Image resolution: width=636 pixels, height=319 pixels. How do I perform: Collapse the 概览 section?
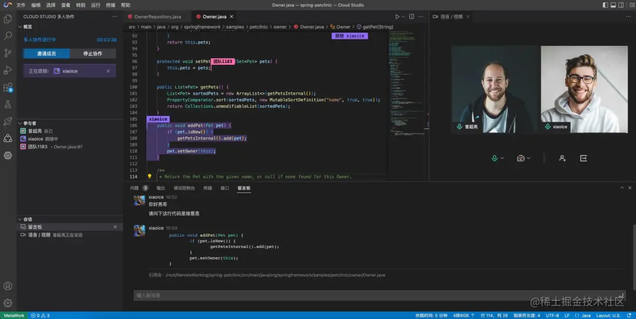click(x=20, y=26)
